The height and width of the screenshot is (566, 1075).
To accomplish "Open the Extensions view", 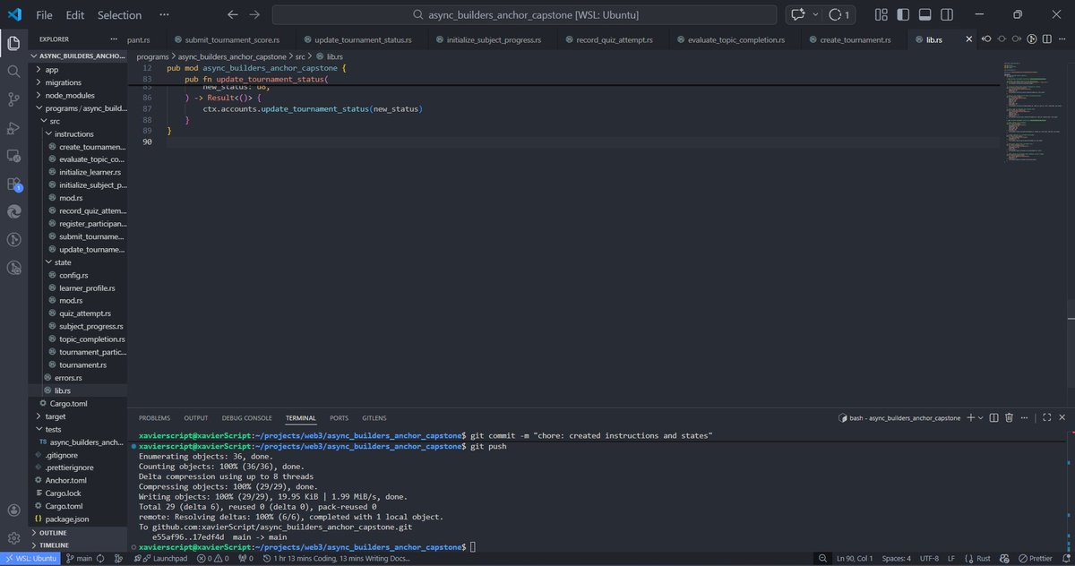I will tap(13, 184).
